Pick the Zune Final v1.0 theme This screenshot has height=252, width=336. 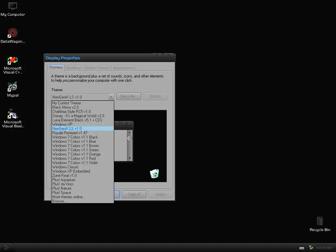tap(82, 176)
